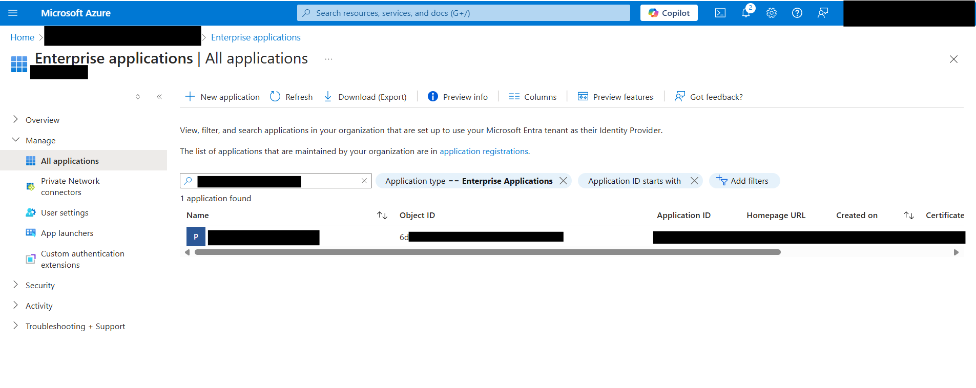Image resolution: width=976 pixels, height=388 pixels.
Task: Select App launchers in sidebar
Action: [67, 233]
